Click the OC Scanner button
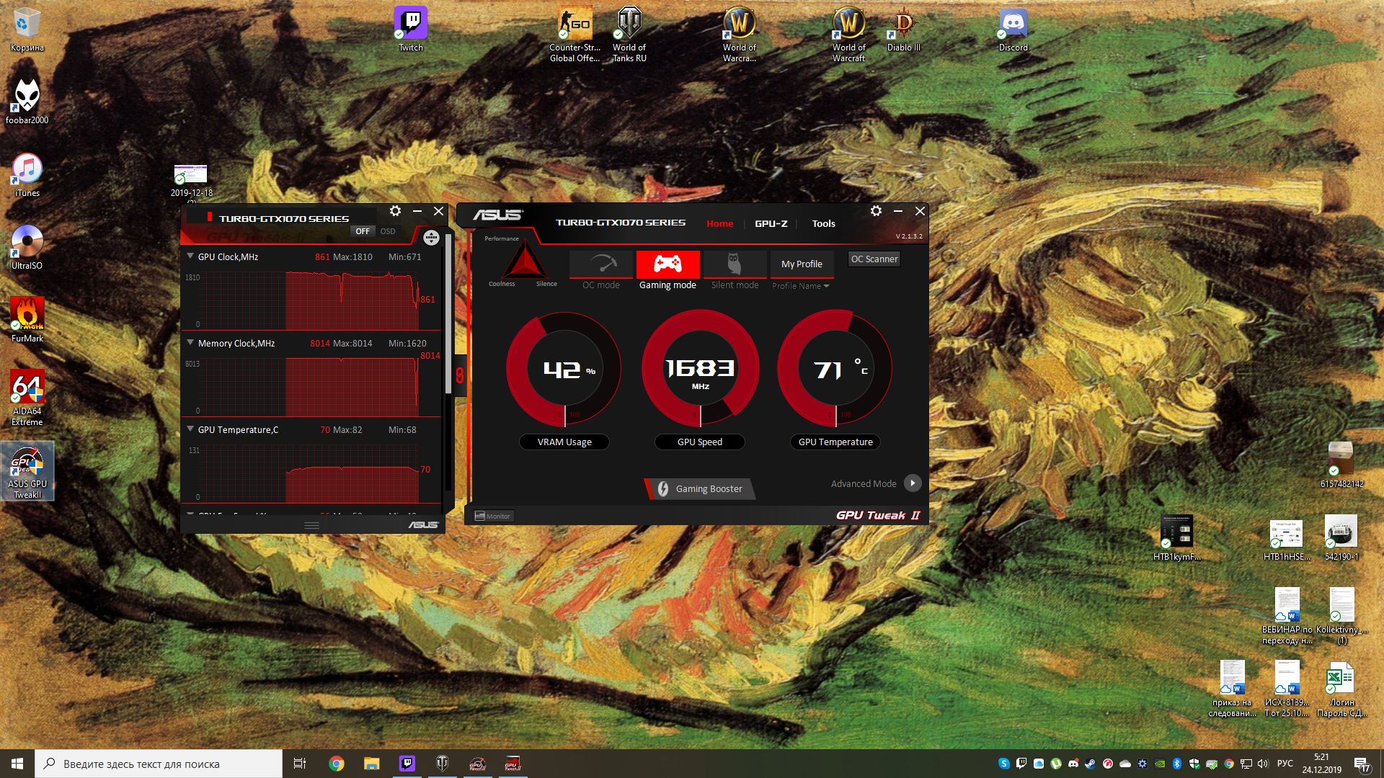 point(874,259)
